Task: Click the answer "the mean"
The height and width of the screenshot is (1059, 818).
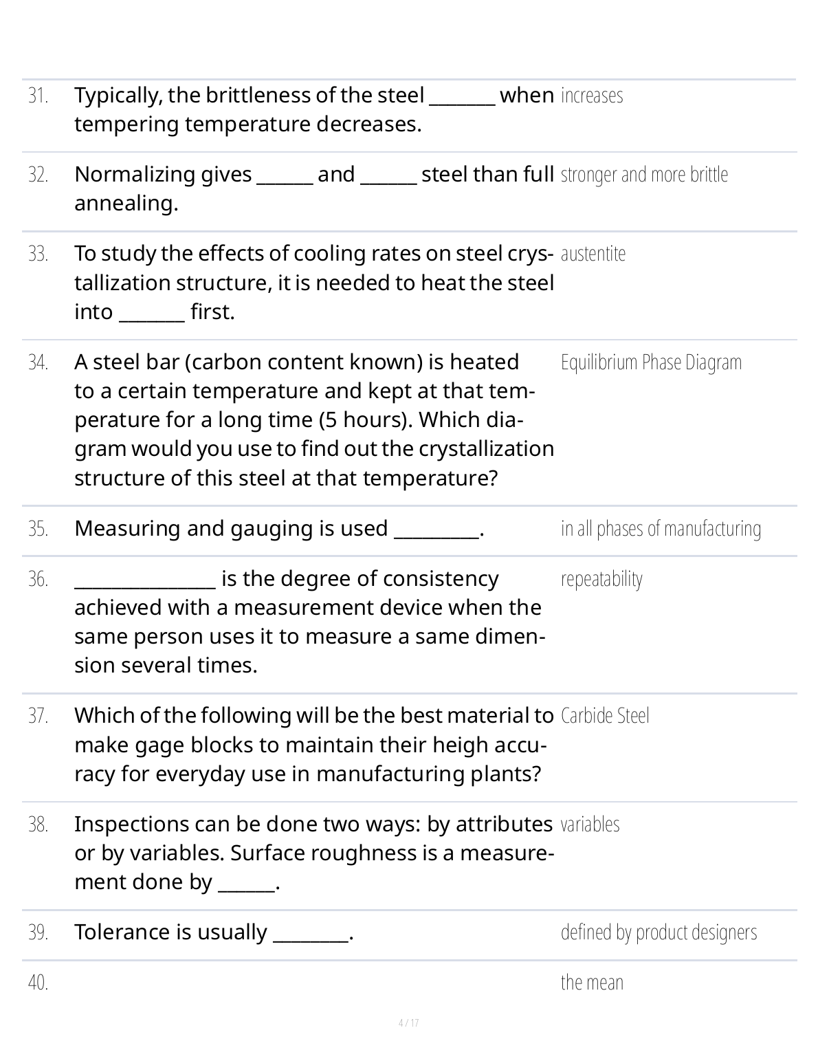Action: 592,983
